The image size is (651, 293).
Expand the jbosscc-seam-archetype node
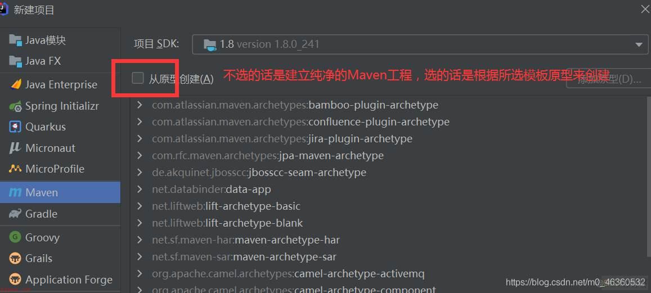[140, 172]
